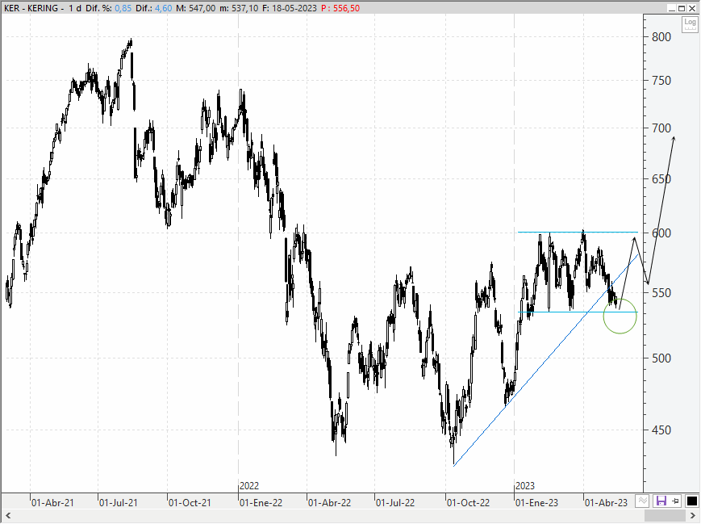The image size is (701, 524).
Task: Click the '01-Oct-21' date axis label
Action: click(190, 503)
